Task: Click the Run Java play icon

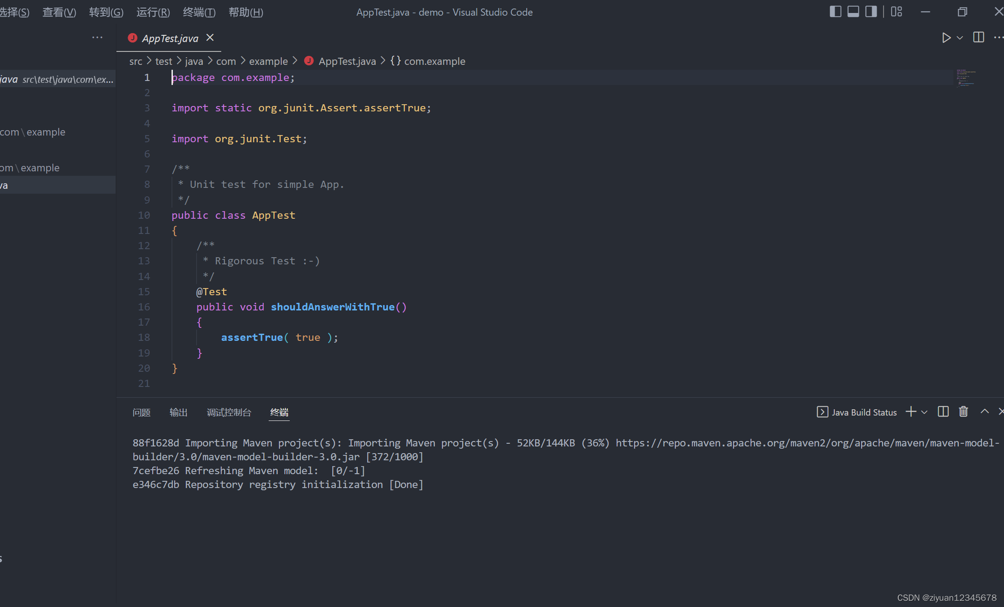Action: [x=946, y=38]
